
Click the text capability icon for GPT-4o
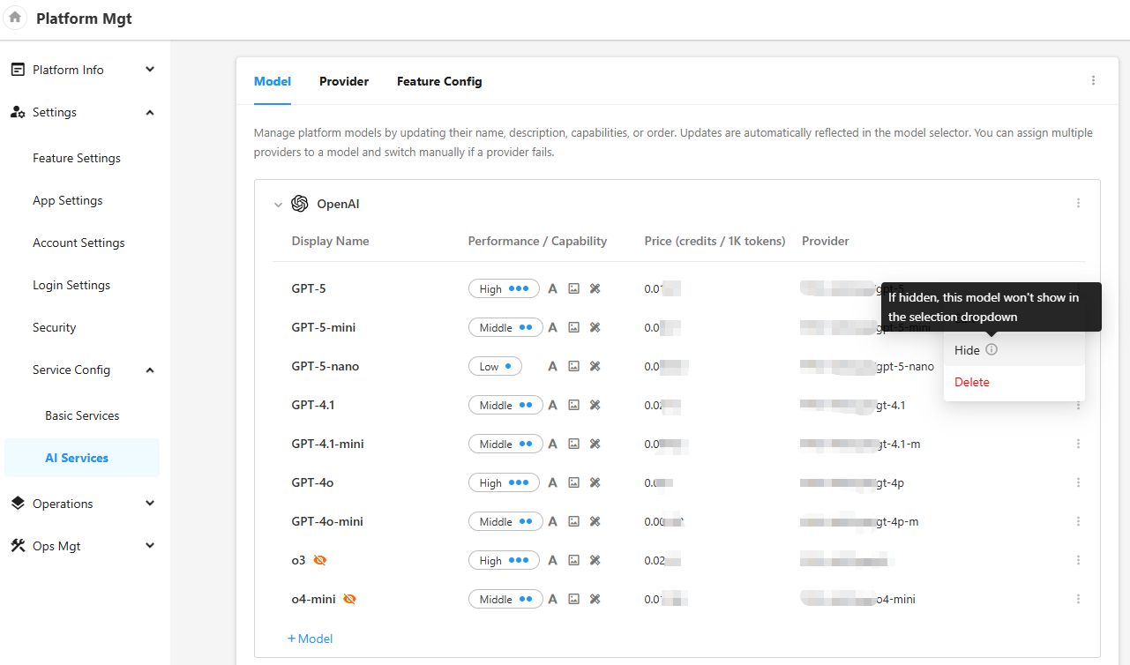[553, 482]
